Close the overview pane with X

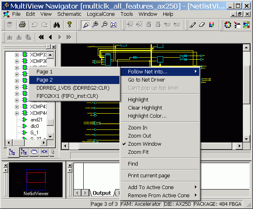6,165
